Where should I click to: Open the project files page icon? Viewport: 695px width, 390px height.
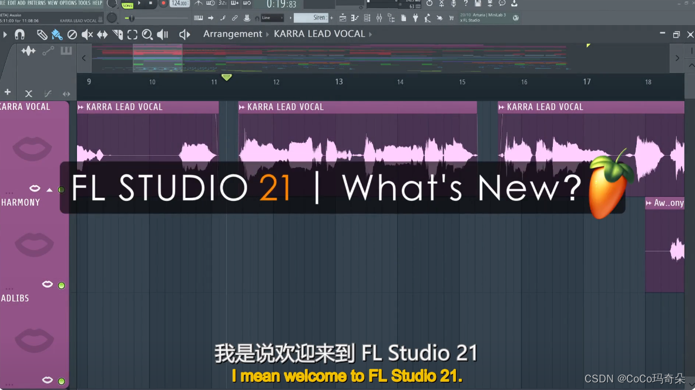[404, 18]
